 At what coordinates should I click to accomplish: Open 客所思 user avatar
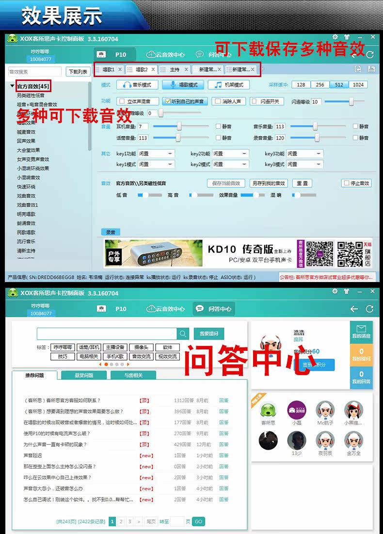point(268,409)
